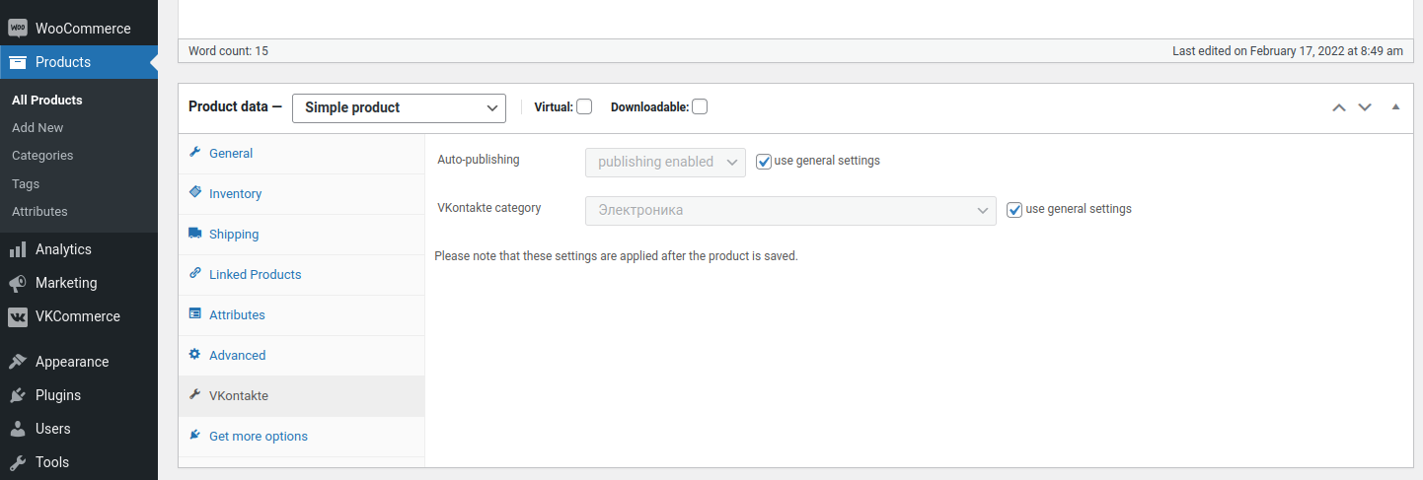Collapse the Product data panel triangle
1423x480 pixels.
click(x=1395, y=106)
